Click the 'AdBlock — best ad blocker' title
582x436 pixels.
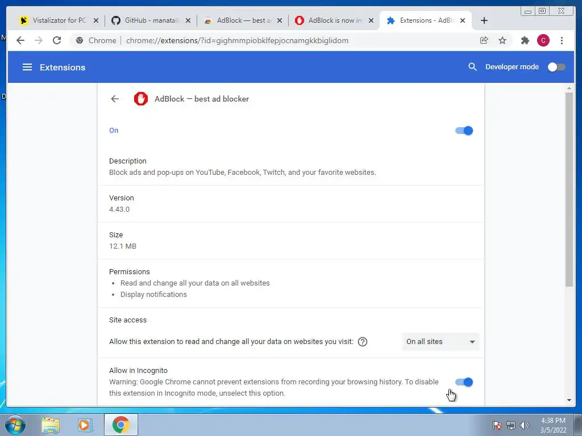[202, 99]
